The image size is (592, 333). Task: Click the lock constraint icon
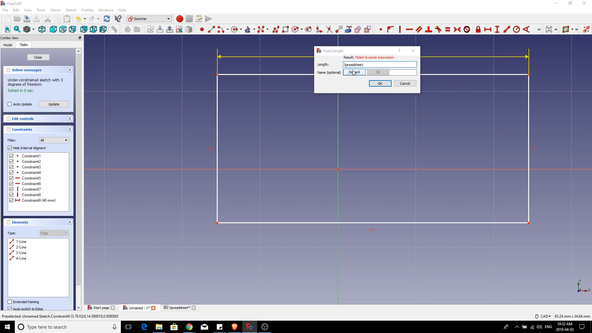(x=478, y=29)
